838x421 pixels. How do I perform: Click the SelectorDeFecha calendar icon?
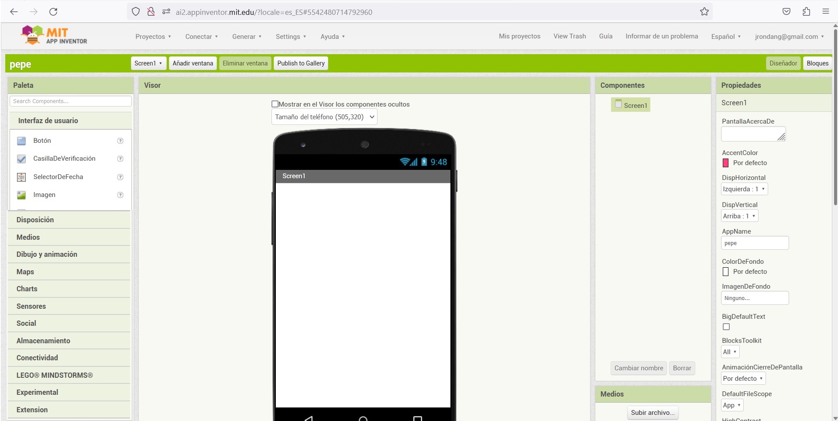21,177
